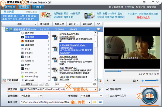Click the 升级VIP会员 link
This screenshot has width=162, height=107.
coord(143,18)
